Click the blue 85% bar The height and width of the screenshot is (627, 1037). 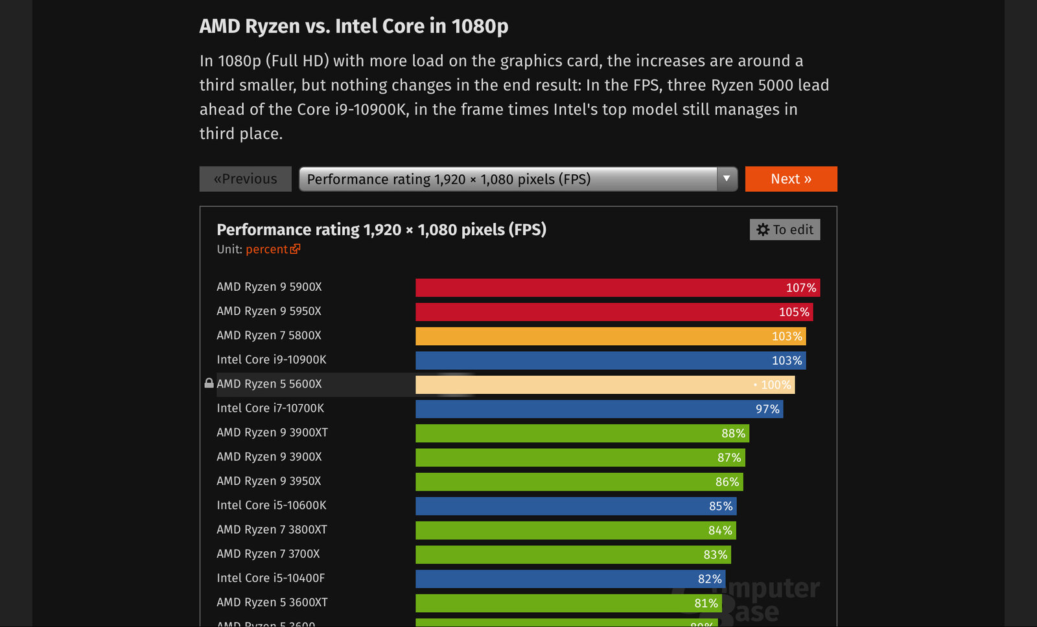[576, 507]
